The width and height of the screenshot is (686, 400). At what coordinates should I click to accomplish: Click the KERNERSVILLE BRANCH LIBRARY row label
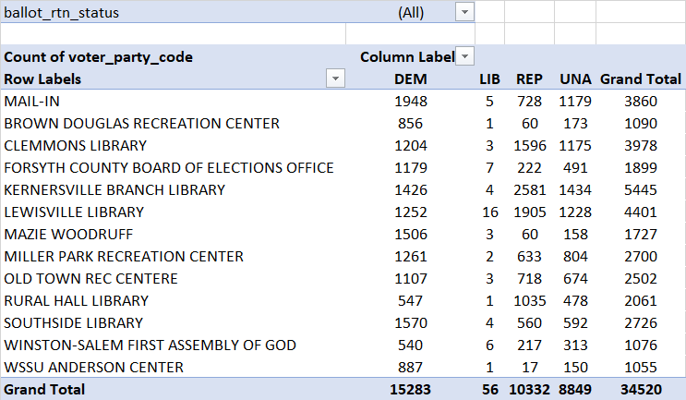[114, 189]
